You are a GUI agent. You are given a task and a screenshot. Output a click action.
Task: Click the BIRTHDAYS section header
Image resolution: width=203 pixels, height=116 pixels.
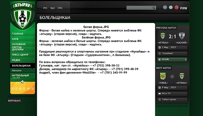pyautogui.click(x=14, y=101)
